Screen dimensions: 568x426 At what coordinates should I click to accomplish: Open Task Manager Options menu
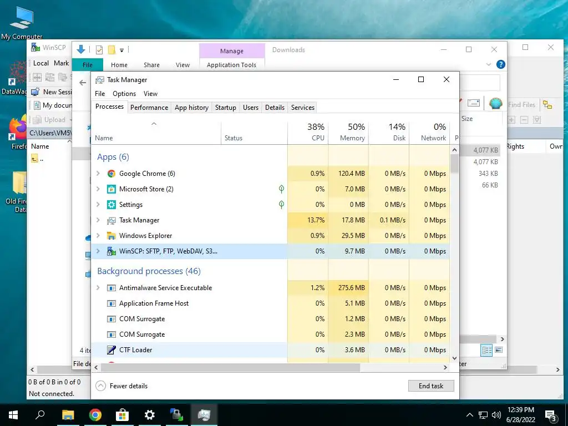124,94
